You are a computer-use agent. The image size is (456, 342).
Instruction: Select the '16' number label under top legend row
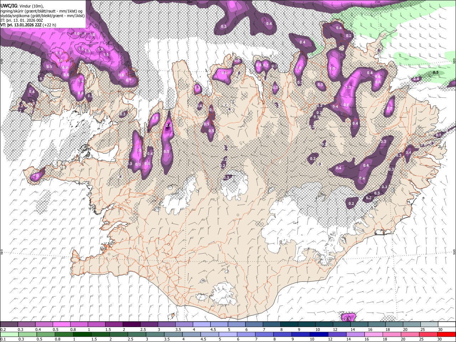(370, 330)
